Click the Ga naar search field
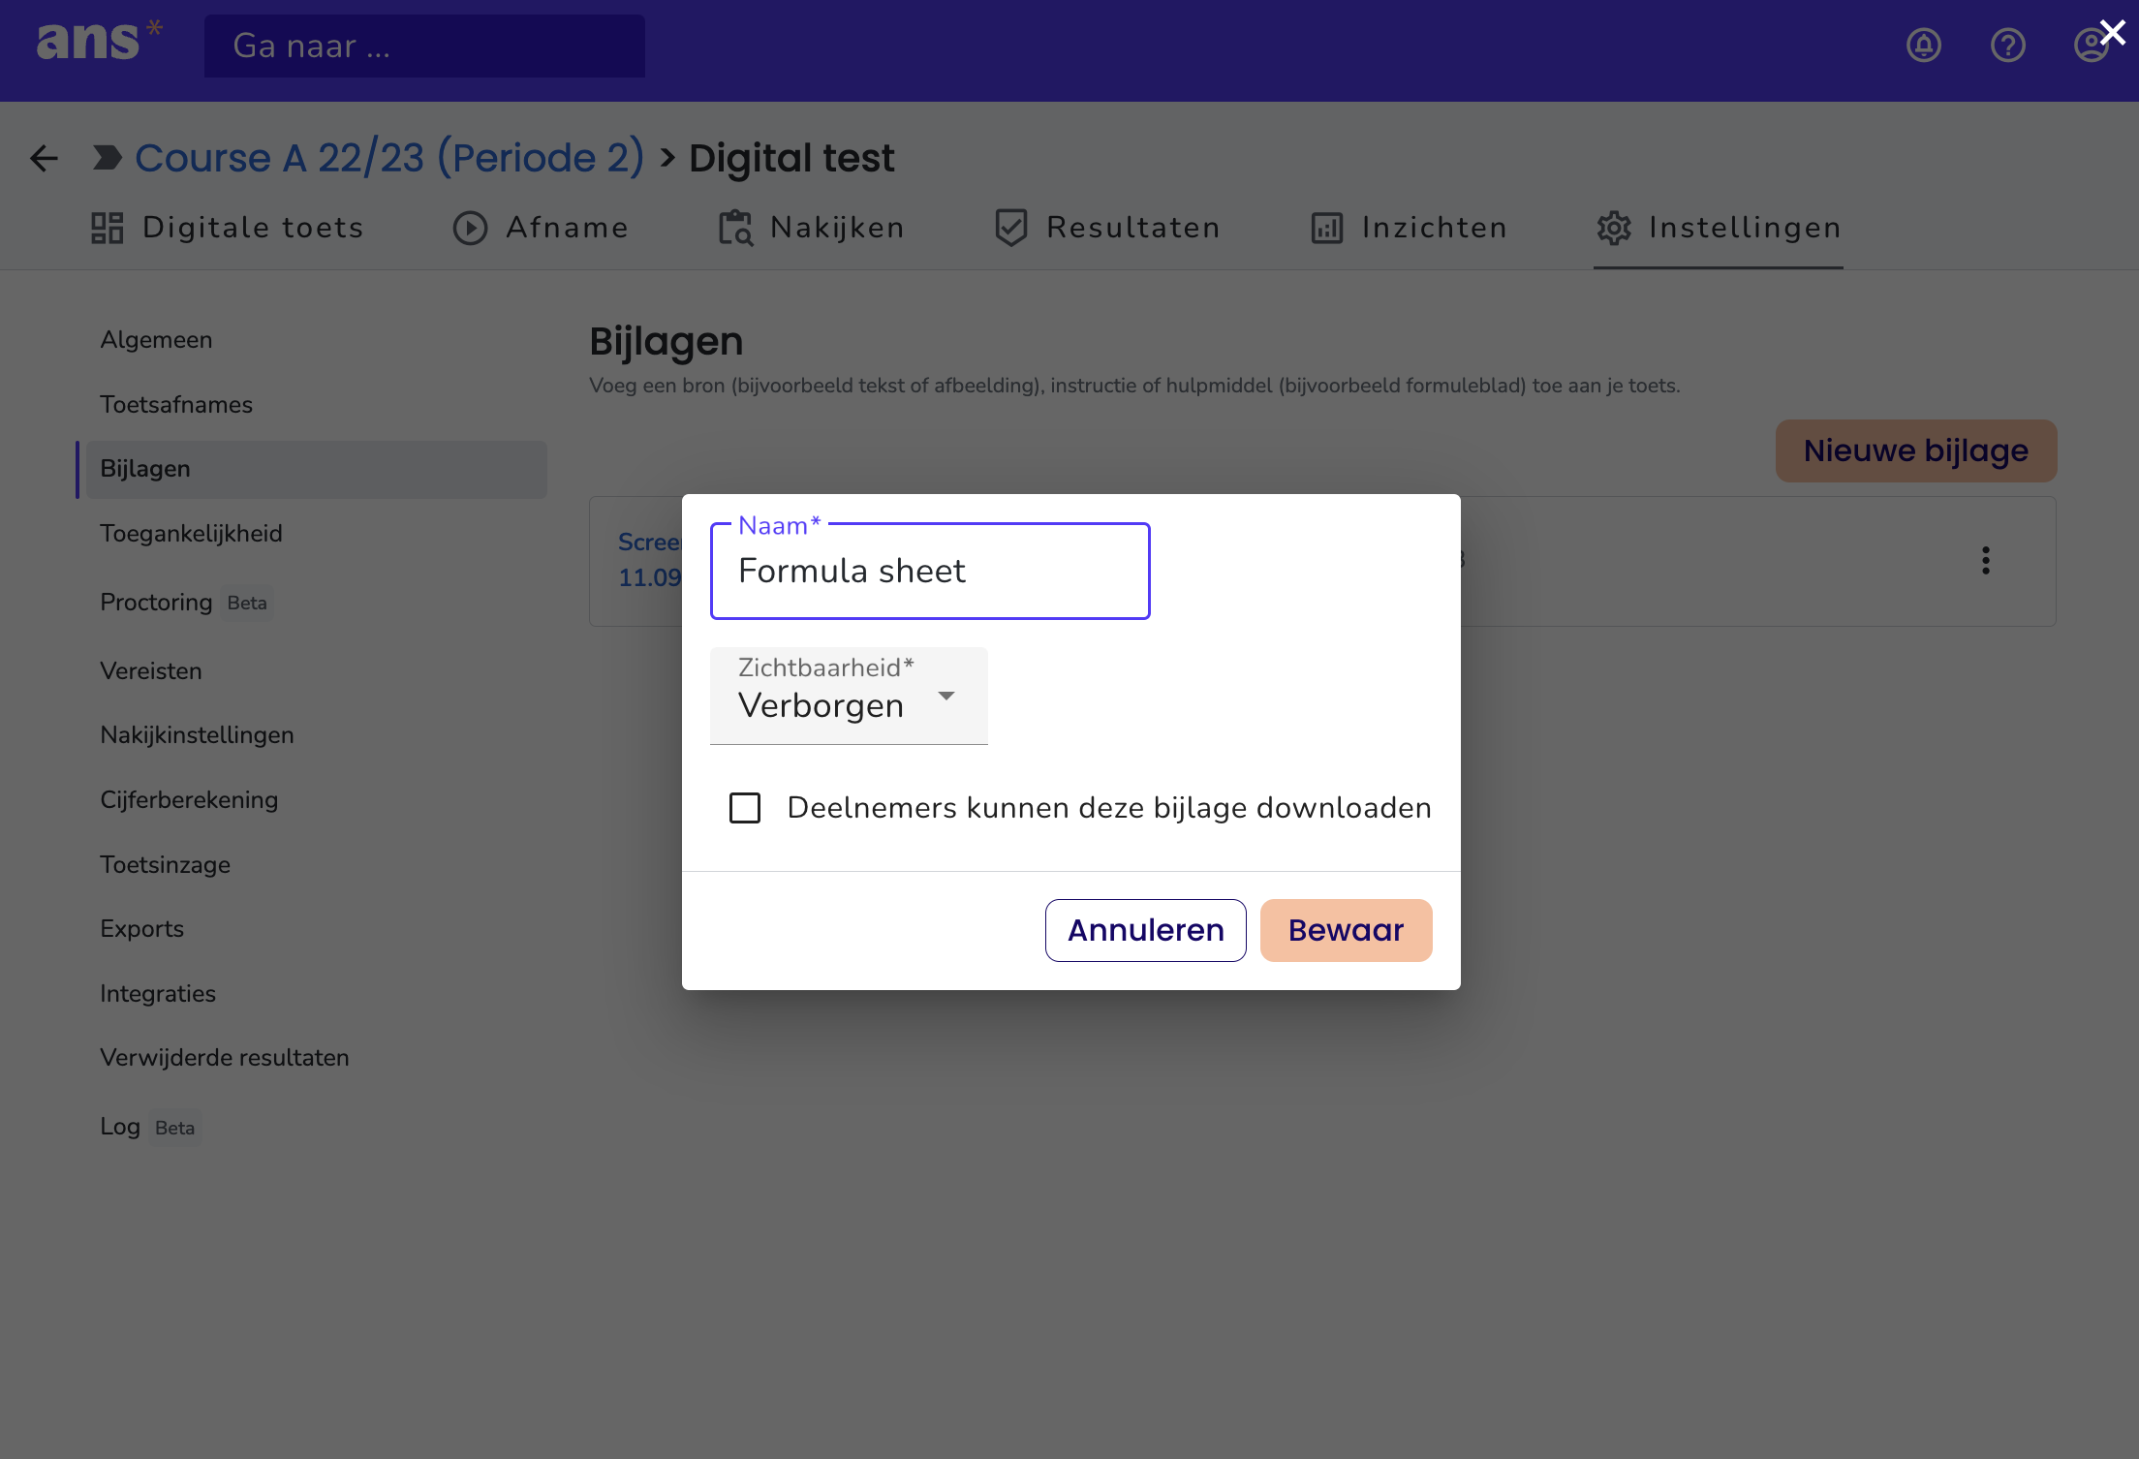The width and height of the screenshot is (2139, 1459). point(424,46)
